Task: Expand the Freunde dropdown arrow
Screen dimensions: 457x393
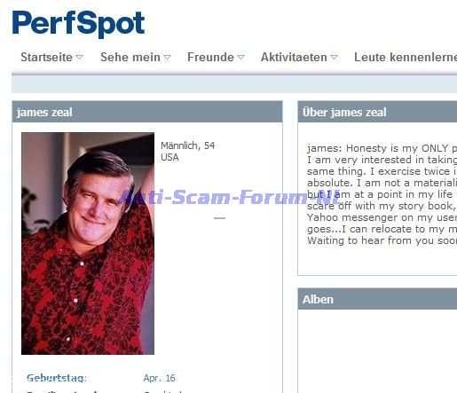Action: 241,57
